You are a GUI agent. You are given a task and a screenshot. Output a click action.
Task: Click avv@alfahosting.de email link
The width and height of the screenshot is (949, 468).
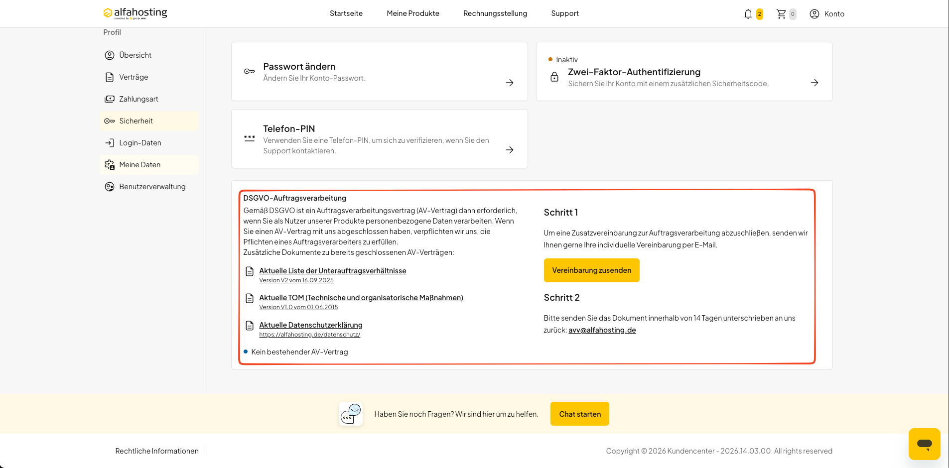tap(602, 330)
